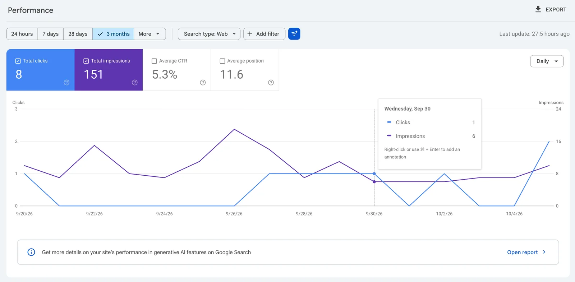575x282 pixels.
Task: Open help icon on Average position card
Action: pyautogui.click(x=271, y=83)
